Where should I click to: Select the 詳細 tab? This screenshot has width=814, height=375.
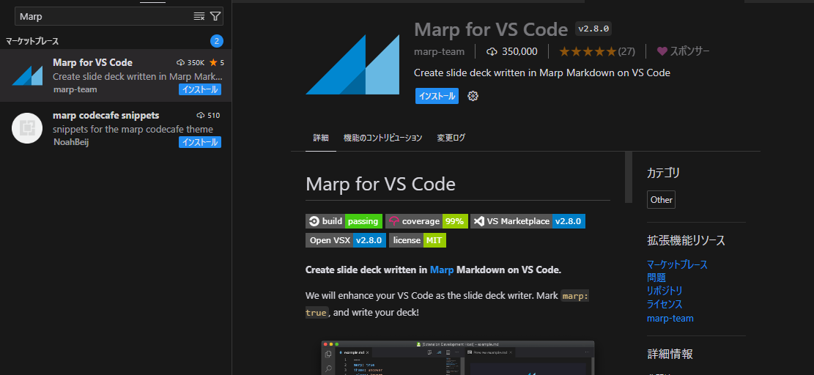click(x=321, y=138)
